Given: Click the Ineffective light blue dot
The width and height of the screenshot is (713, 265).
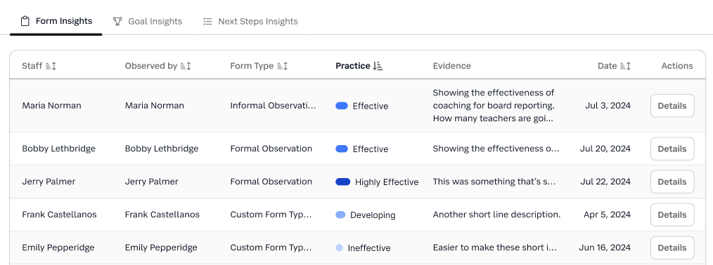Looking at the screenshot, I should click(339, 247).
